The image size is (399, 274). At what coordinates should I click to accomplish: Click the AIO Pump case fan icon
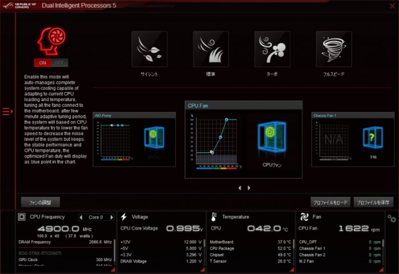pyautogui.click(x=154, y=138)
